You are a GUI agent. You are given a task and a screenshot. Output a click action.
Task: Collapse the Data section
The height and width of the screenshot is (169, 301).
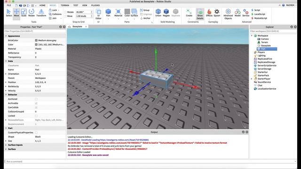[6, 61]
